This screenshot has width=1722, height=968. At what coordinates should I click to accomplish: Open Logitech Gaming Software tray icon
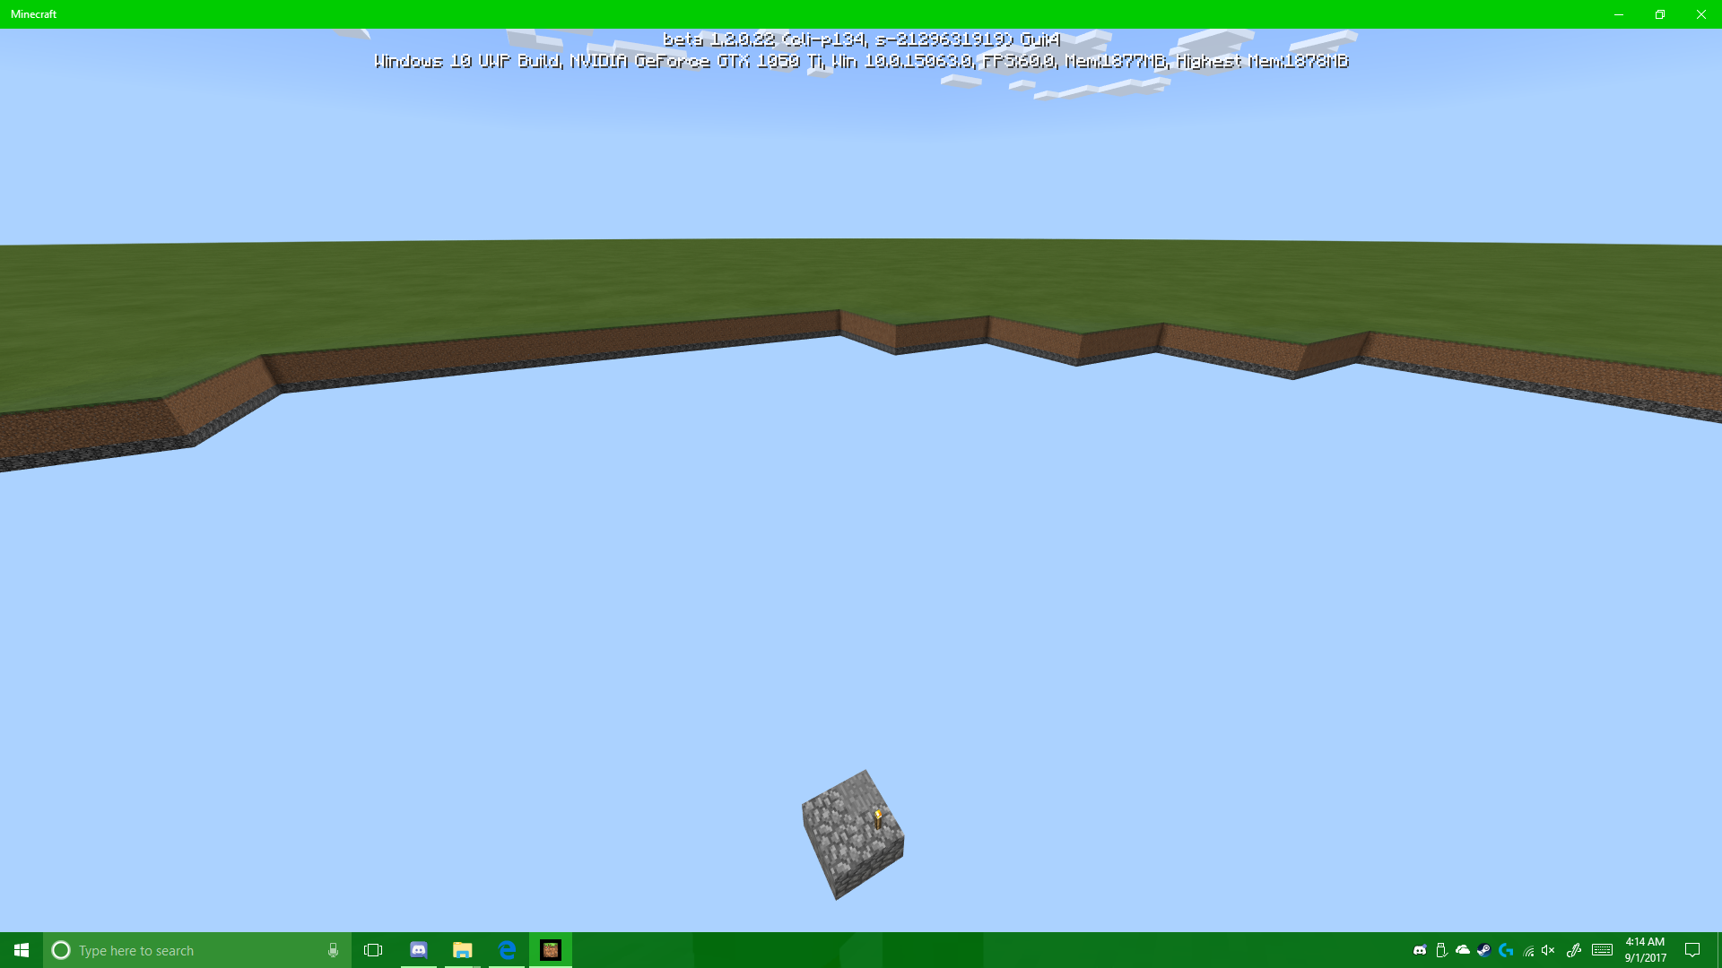(x=1506, y=950)
